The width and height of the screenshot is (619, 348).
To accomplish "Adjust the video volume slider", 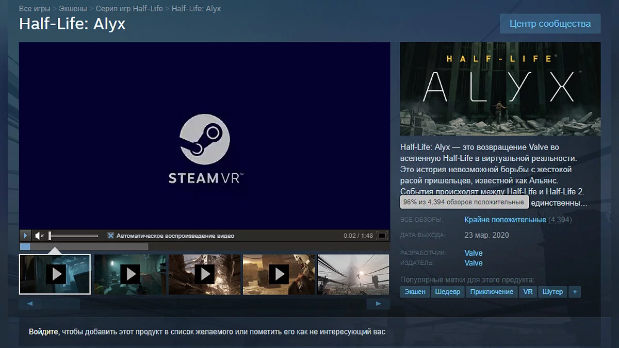I will pyautogui.click(x=73, y=236).
